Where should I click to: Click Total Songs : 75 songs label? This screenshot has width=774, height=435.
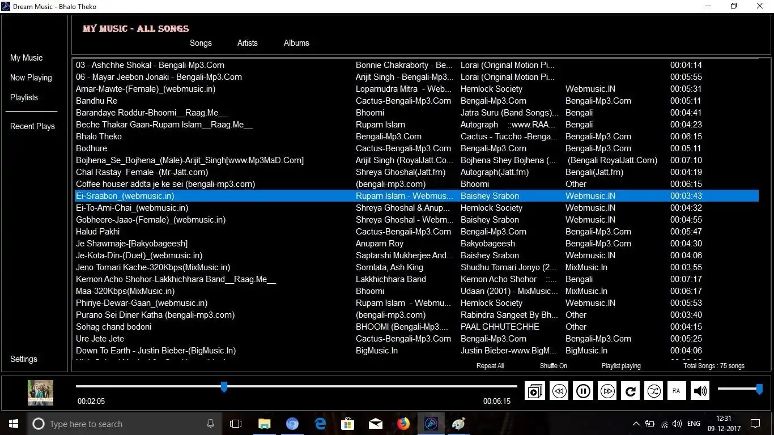[714, 366]
